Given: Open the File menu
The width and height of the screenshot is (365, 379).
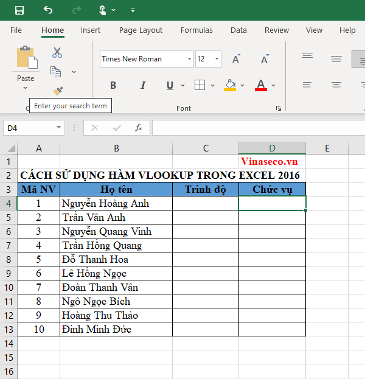Looking at the screenshot, I should 16,30.
